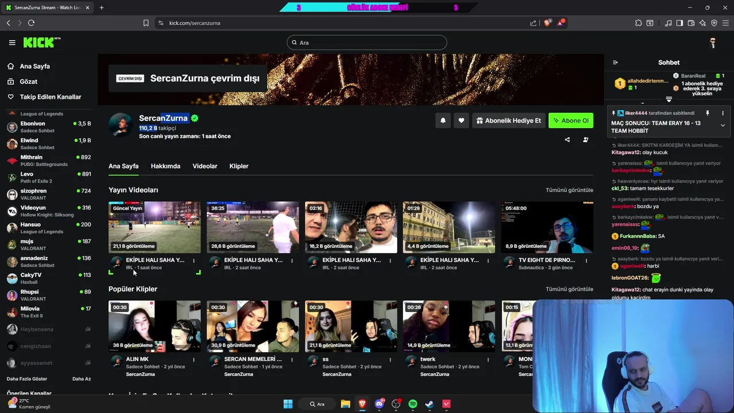Open the Kick hamburger sidebar menu
Screen dimensions: 734x413
tap(12, 42)
